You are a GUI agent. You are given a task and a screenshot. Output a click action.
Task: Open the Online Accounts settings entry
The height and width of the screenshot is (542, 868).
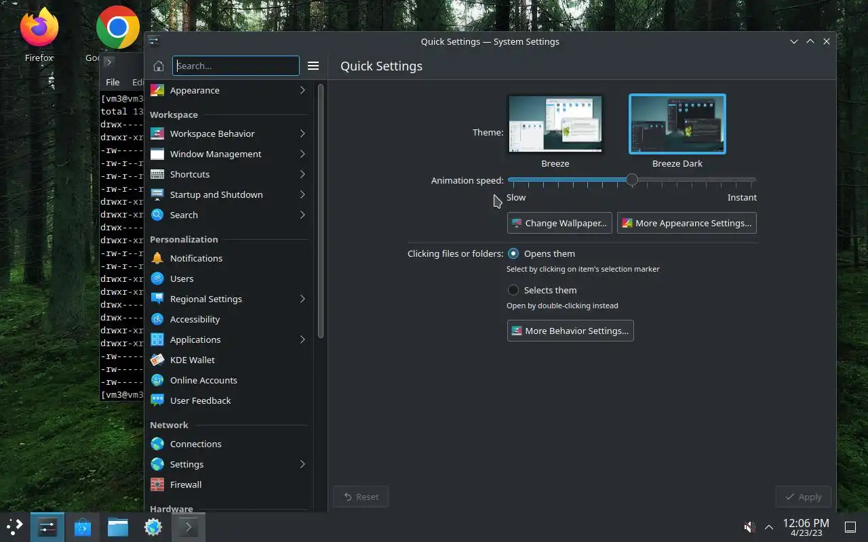(229, 380)
